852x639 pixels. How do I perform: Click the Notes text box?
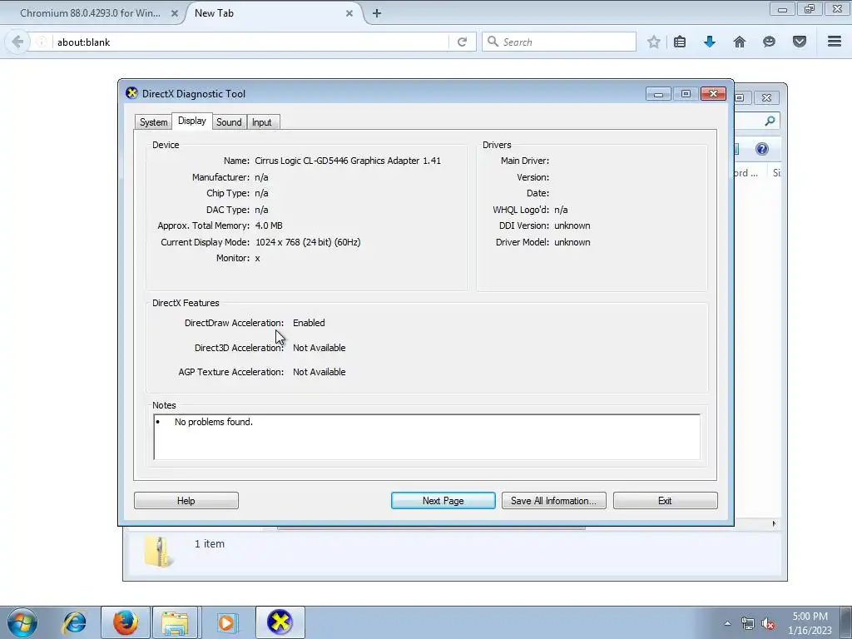click(x=427, y=437)
